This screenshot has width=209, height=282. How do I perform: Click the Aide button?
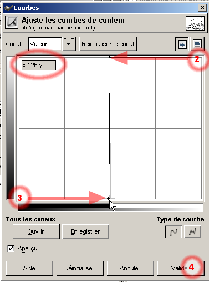click(29, 268)
